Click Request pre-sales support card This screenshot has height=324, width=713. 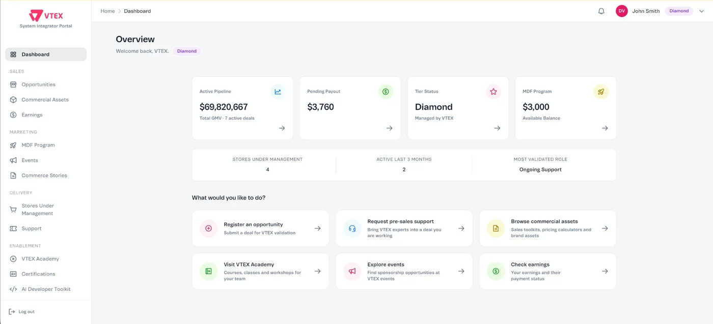click(x=404, y=228)
